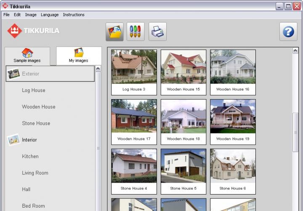Image resolution: width=303 pixels, height=211 pixels.
Task: Open the Edit menu
Action: pyautogui.click(x=17, y=15)
